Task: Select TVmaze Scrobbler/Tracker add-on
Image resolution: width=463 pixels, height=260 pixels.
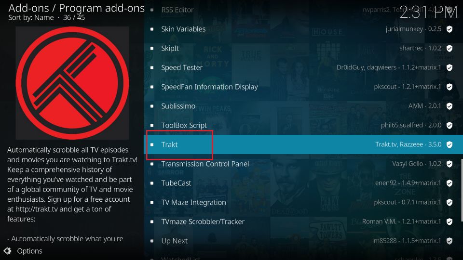Action: [303, 221]
